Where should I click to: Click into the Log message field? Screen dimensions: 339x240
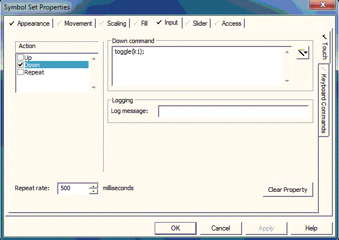click(x=235, y=111)
